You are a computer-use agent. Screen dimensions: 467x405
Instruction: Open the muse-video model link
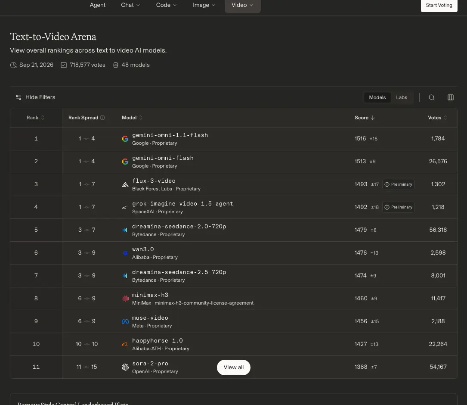point(150,318)
